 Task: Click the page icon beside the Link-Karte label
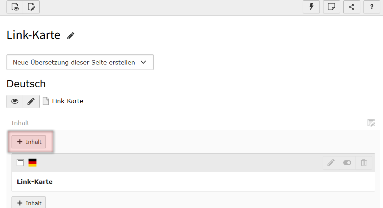(46, 101)
